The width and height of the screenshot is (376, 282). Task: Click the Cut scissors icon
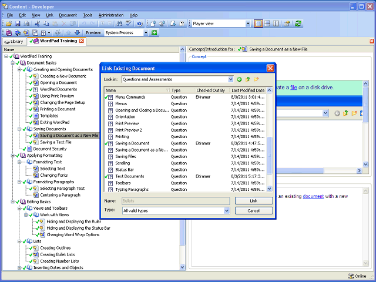point(37,23)
